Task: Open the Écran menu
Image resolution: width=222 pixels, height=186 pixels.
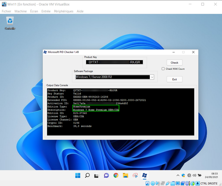Action: click(x=34, y=11)
